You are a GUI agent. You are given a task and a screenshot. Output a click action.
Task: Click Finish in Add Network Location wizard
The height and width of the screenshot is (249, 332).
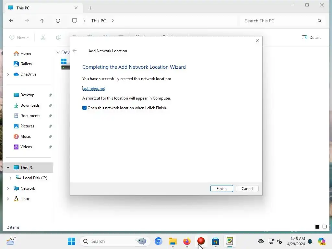[221, 188]
